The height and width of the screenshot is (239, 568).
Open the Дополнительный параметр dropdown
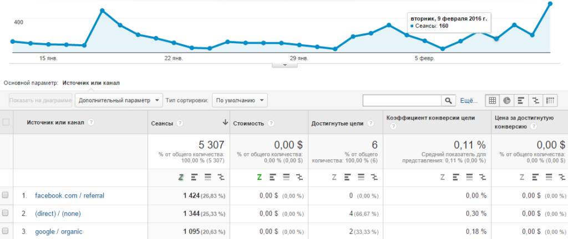[x=119, y=101]
